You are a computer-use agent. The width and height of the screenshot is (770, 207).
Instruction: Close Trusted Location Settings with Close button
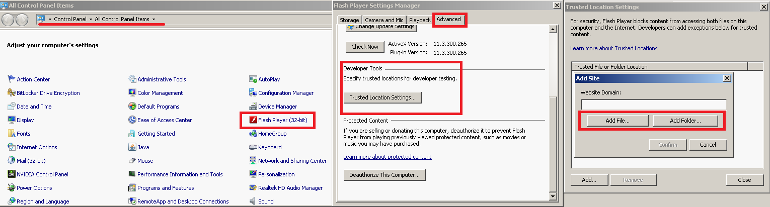point(744,180)
